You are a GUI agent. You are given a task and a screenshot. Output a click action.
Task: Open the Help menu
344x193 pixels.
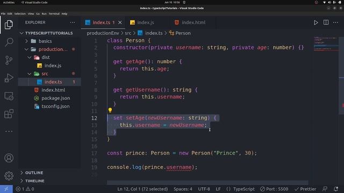point(64,14)
